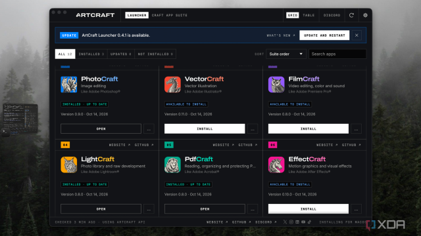The image size is (421, 236).
Task: Install VectorCraft
Action: pyautogui.click(x=205, y=128)
